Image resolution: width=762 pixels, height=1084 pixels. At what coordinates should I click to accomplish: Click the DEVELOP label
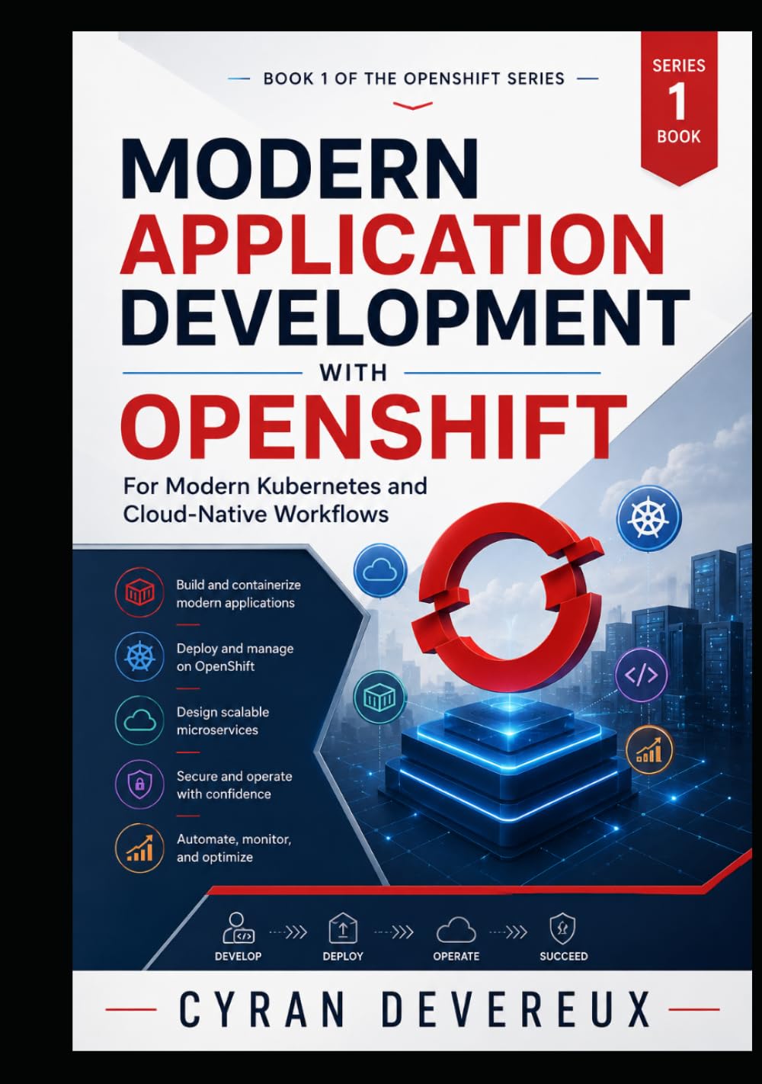click(x=238, y=957)
